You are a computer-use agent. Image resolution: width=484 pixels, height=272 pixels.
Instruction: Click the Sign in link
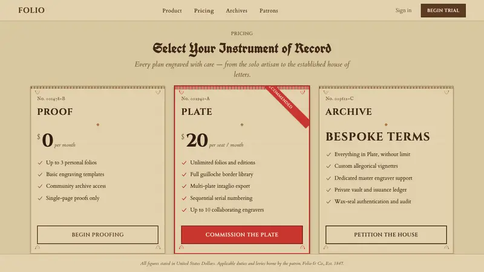404,10
